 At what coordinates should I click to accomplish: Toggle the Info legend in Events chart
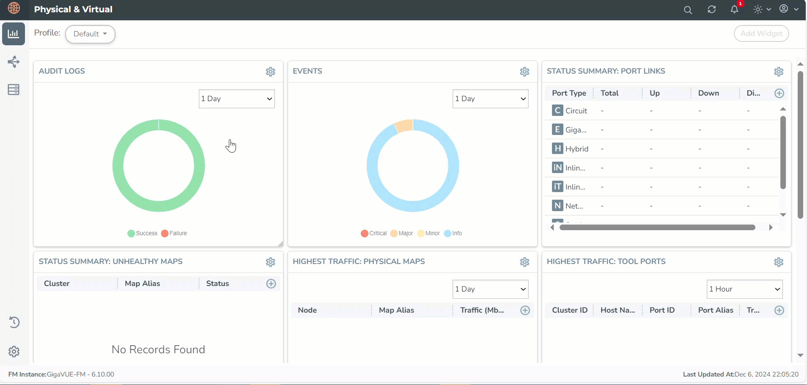click(x=453, y=233)
